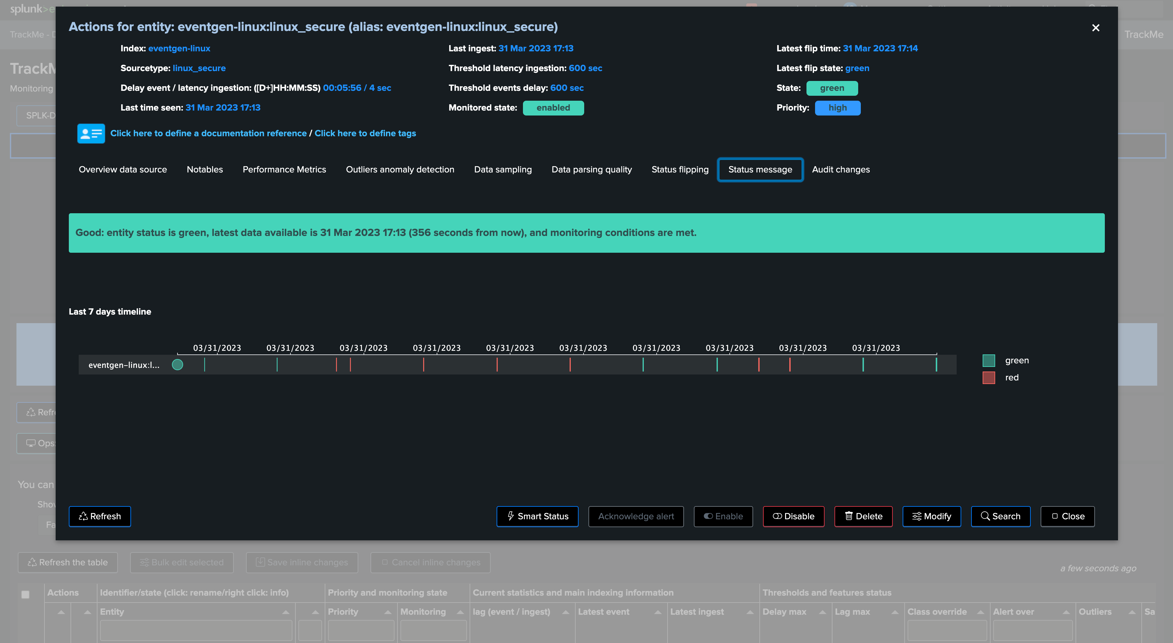The image size is (1173, 643).
Task: Click the Refresh button in the dialog
Action: 100,516
